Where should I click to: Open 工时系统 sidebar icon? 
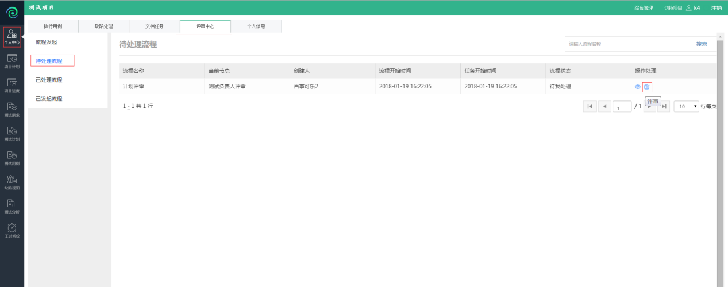(12, 231)
